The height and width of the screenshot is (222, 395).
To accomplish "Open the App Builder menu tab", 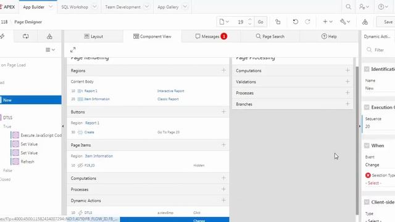I will point(33,7).
